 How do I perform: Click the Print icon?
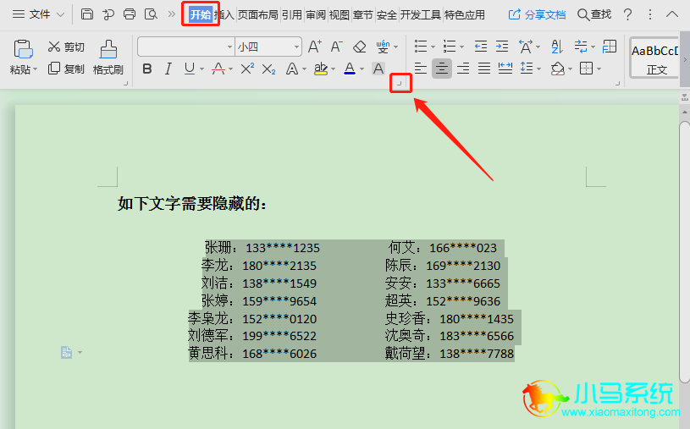point(130,14)
